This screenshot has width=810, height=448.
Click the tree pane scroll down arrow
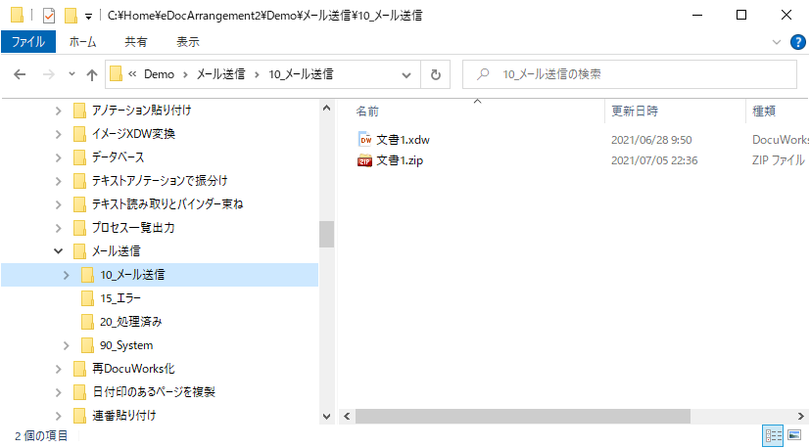click(326, 416)
